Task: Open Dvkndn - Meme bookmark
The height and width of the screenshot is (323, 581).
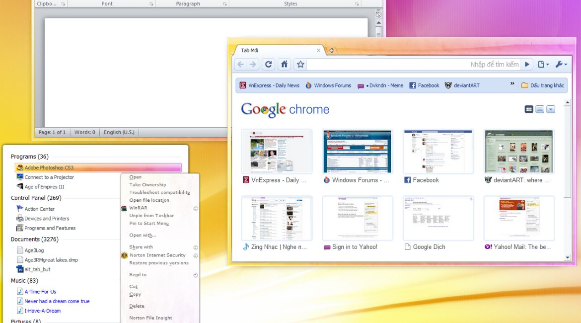Action: coord(380,85)
